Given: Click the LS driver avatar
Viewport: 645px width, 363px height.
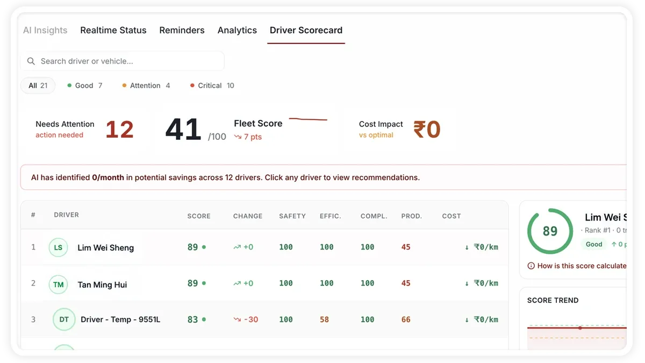Looking at the screenshot, I should (58, 248).
